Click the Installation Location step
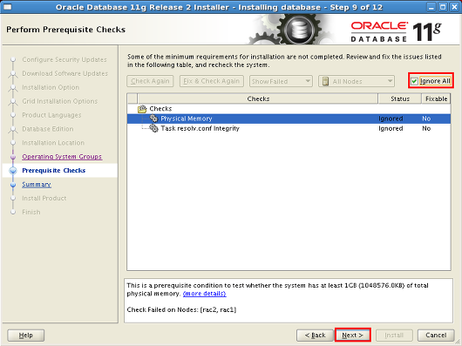This screenshot has height=346, width=462. (x=53, y=143)
